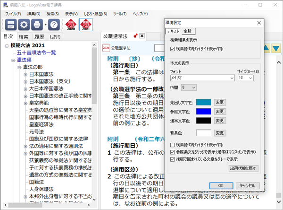Click the 2021 badge icon beside 公職選挙法

[106, 48]
